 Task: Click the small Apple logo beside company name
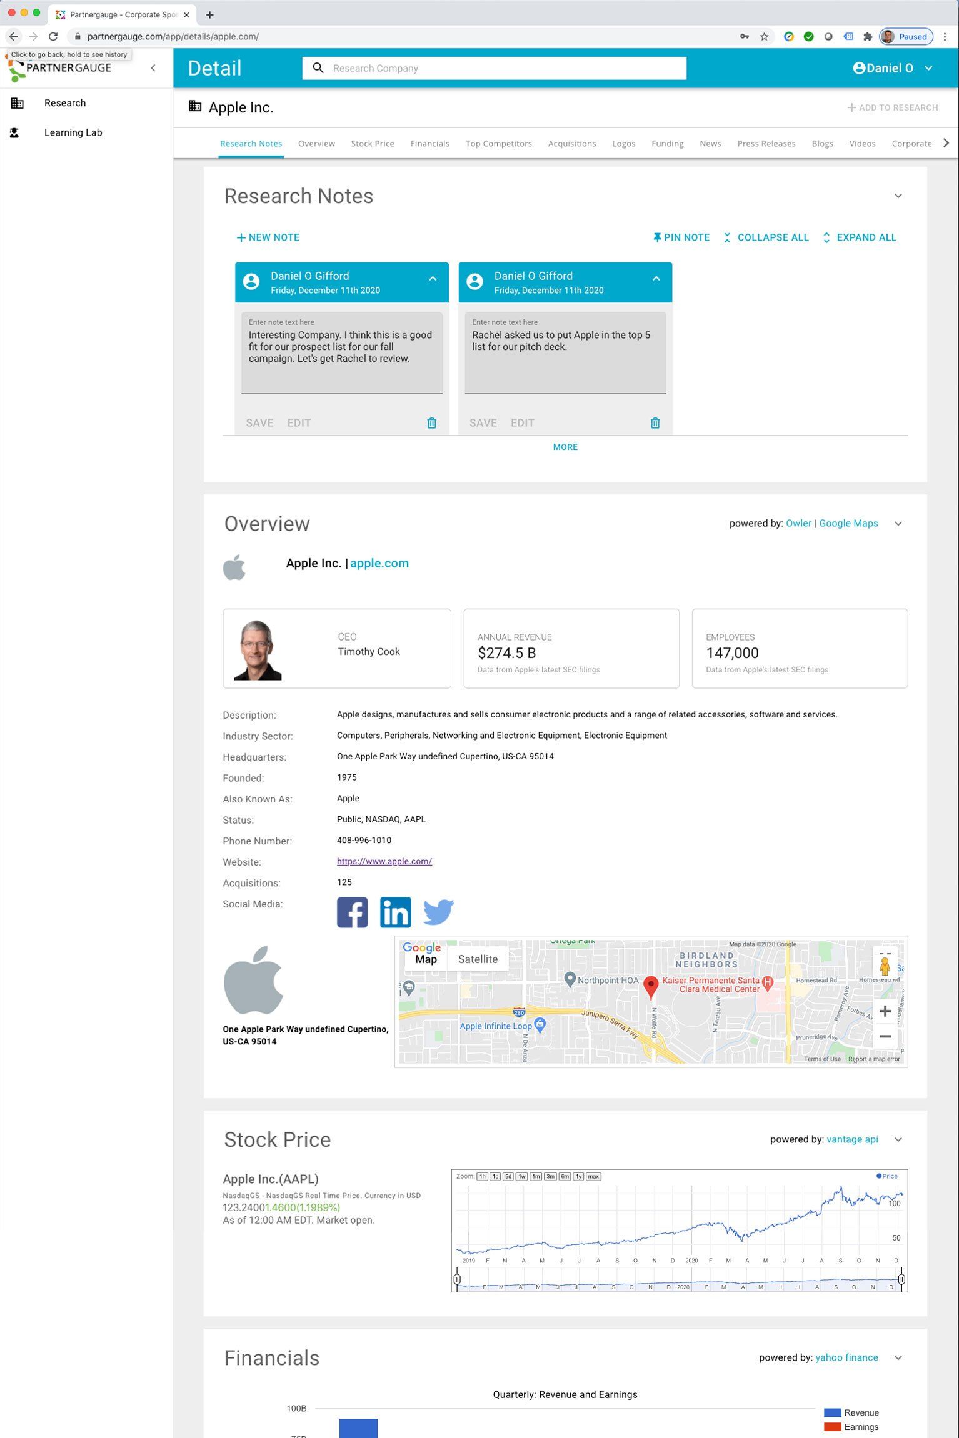[234, 567]
